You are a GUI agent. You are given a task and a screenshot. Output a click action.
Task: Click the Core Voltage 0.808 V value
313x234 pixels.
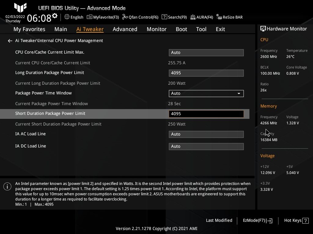pyautogui.click(x=293, y=73)
